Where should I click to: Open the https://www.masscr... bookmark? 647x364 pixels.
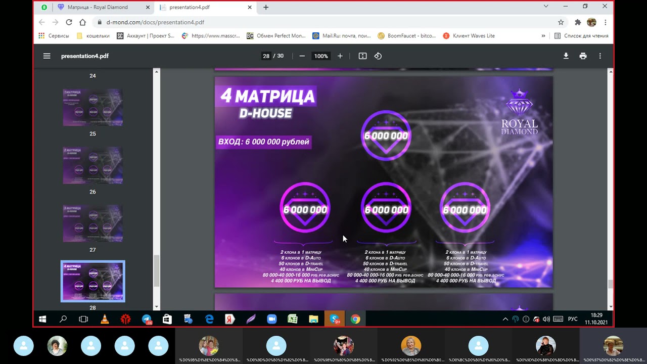coord(210,36)
